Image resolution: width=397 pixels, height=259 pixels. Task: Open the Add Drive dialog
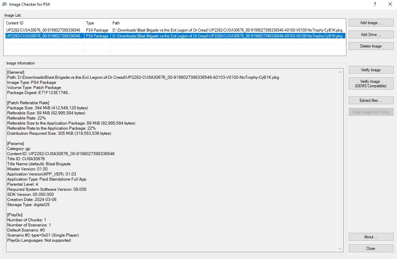[371, 34]
